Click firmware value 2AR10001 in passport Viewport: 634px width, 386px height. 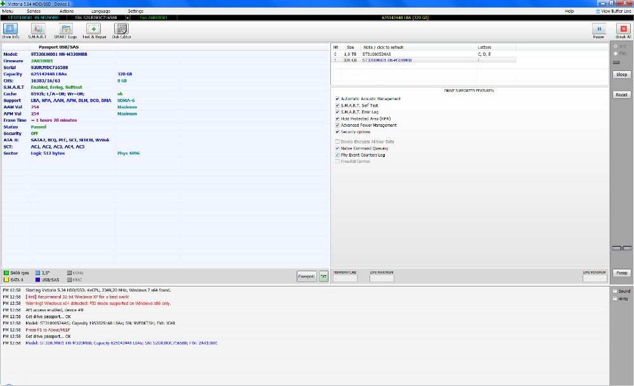pyautogui.click(x=42, y=61)
